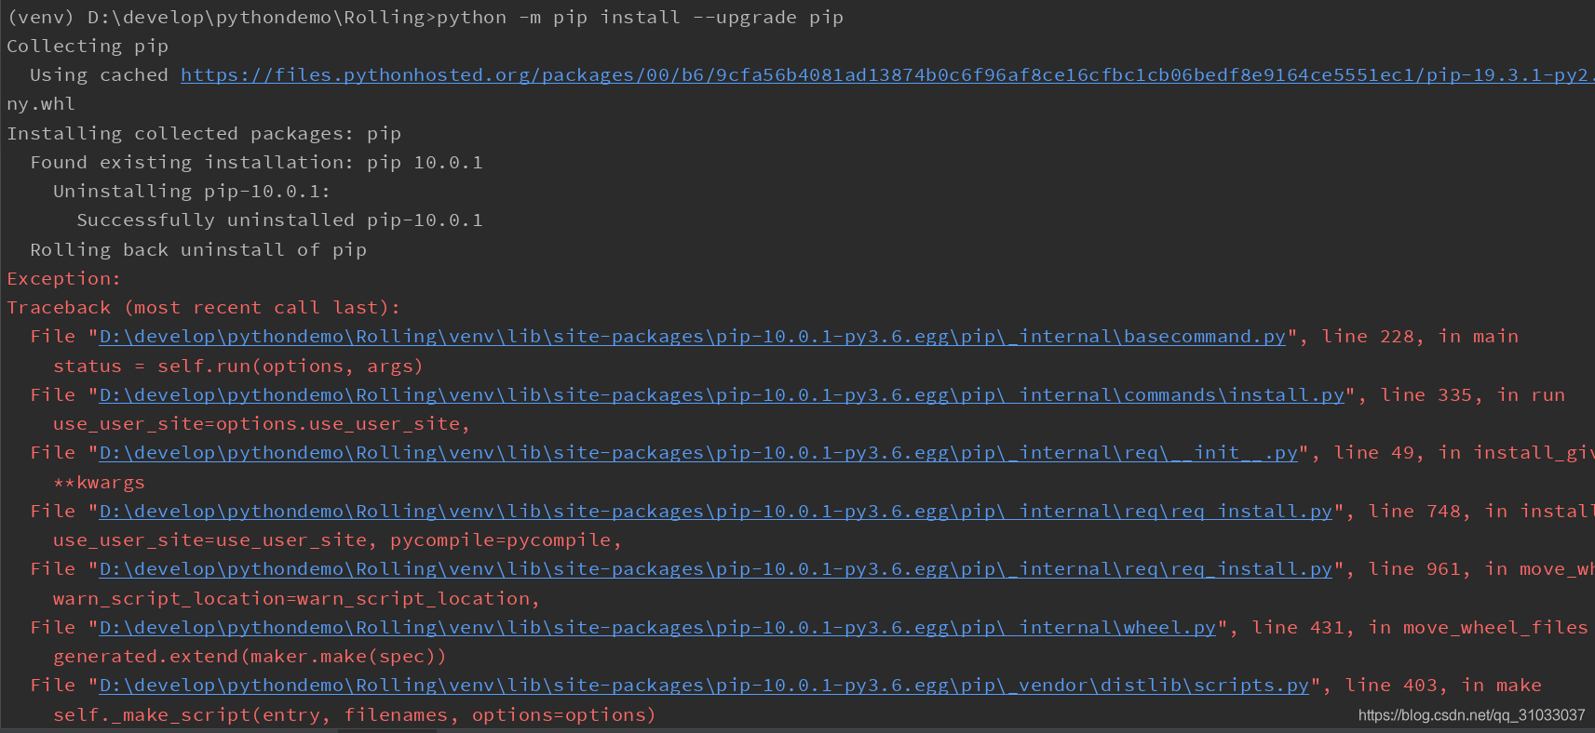Open the files.pythonhosted.org pip wheel URL
Viewport: 1595px width, 733px height.
tap(886, 75)
